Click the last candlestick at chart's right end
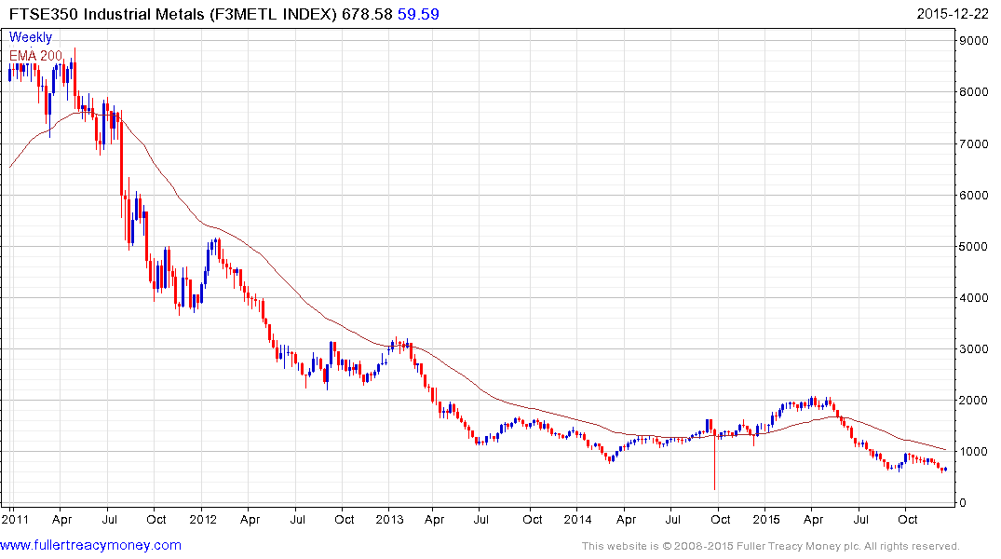 (945, 469)
